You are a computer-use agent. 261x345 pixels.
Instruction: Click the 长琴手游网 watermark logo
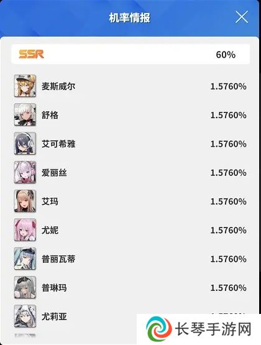click(199, 329)
